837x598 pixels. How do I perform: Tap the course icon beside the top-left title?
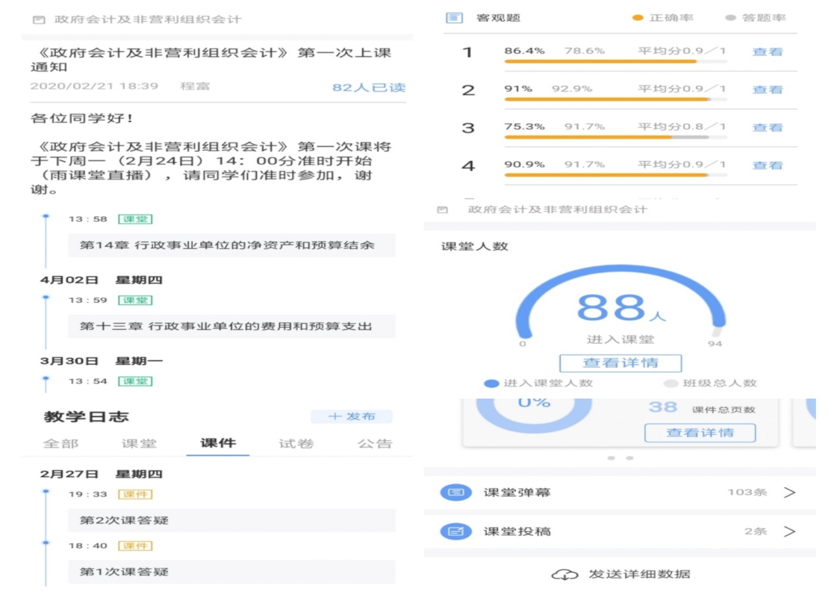[x=39, y=20]
